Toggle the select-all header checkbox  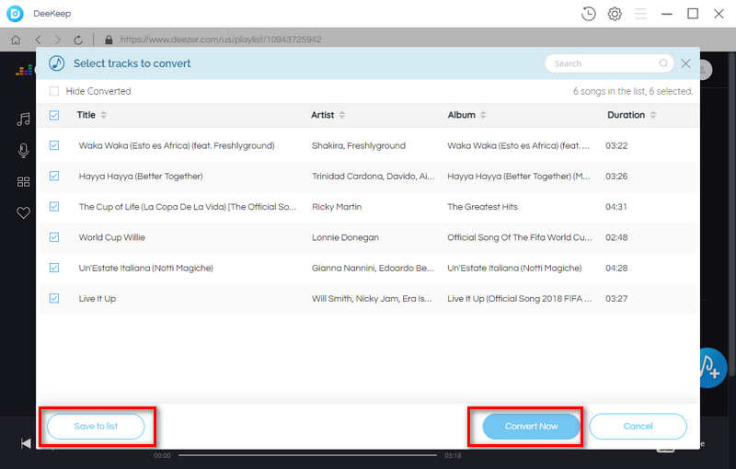54,115
